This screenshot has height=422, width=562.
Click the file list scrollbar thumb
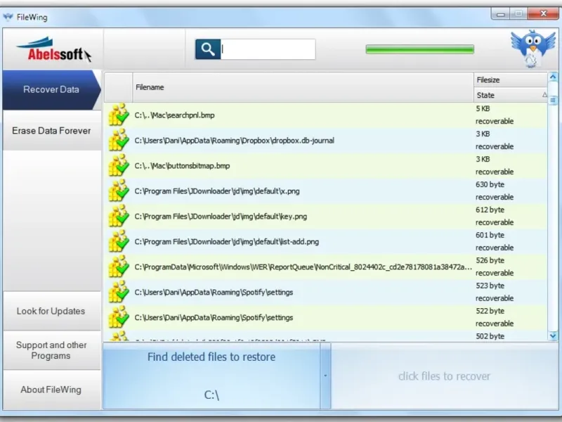click(x=553, y=99)
